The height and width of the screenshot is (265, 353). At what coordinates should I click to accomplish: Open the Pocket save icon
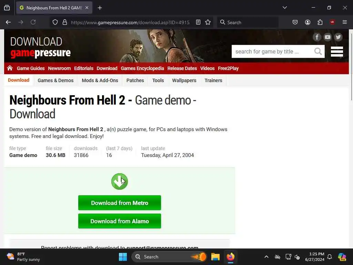pos(295,22)
